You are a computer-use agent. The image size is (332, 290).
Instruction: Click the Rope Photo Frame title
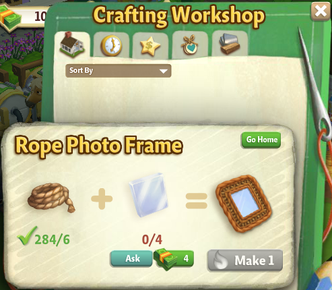[99, 146]
